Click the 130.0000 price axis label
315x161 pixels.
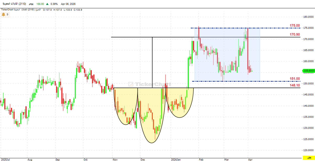coord(308,128)
